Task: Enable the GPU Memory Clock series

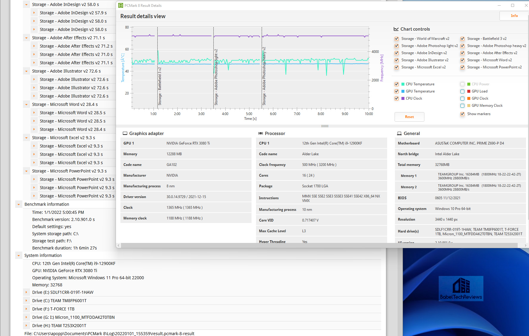Action: (x=462, y=106)
